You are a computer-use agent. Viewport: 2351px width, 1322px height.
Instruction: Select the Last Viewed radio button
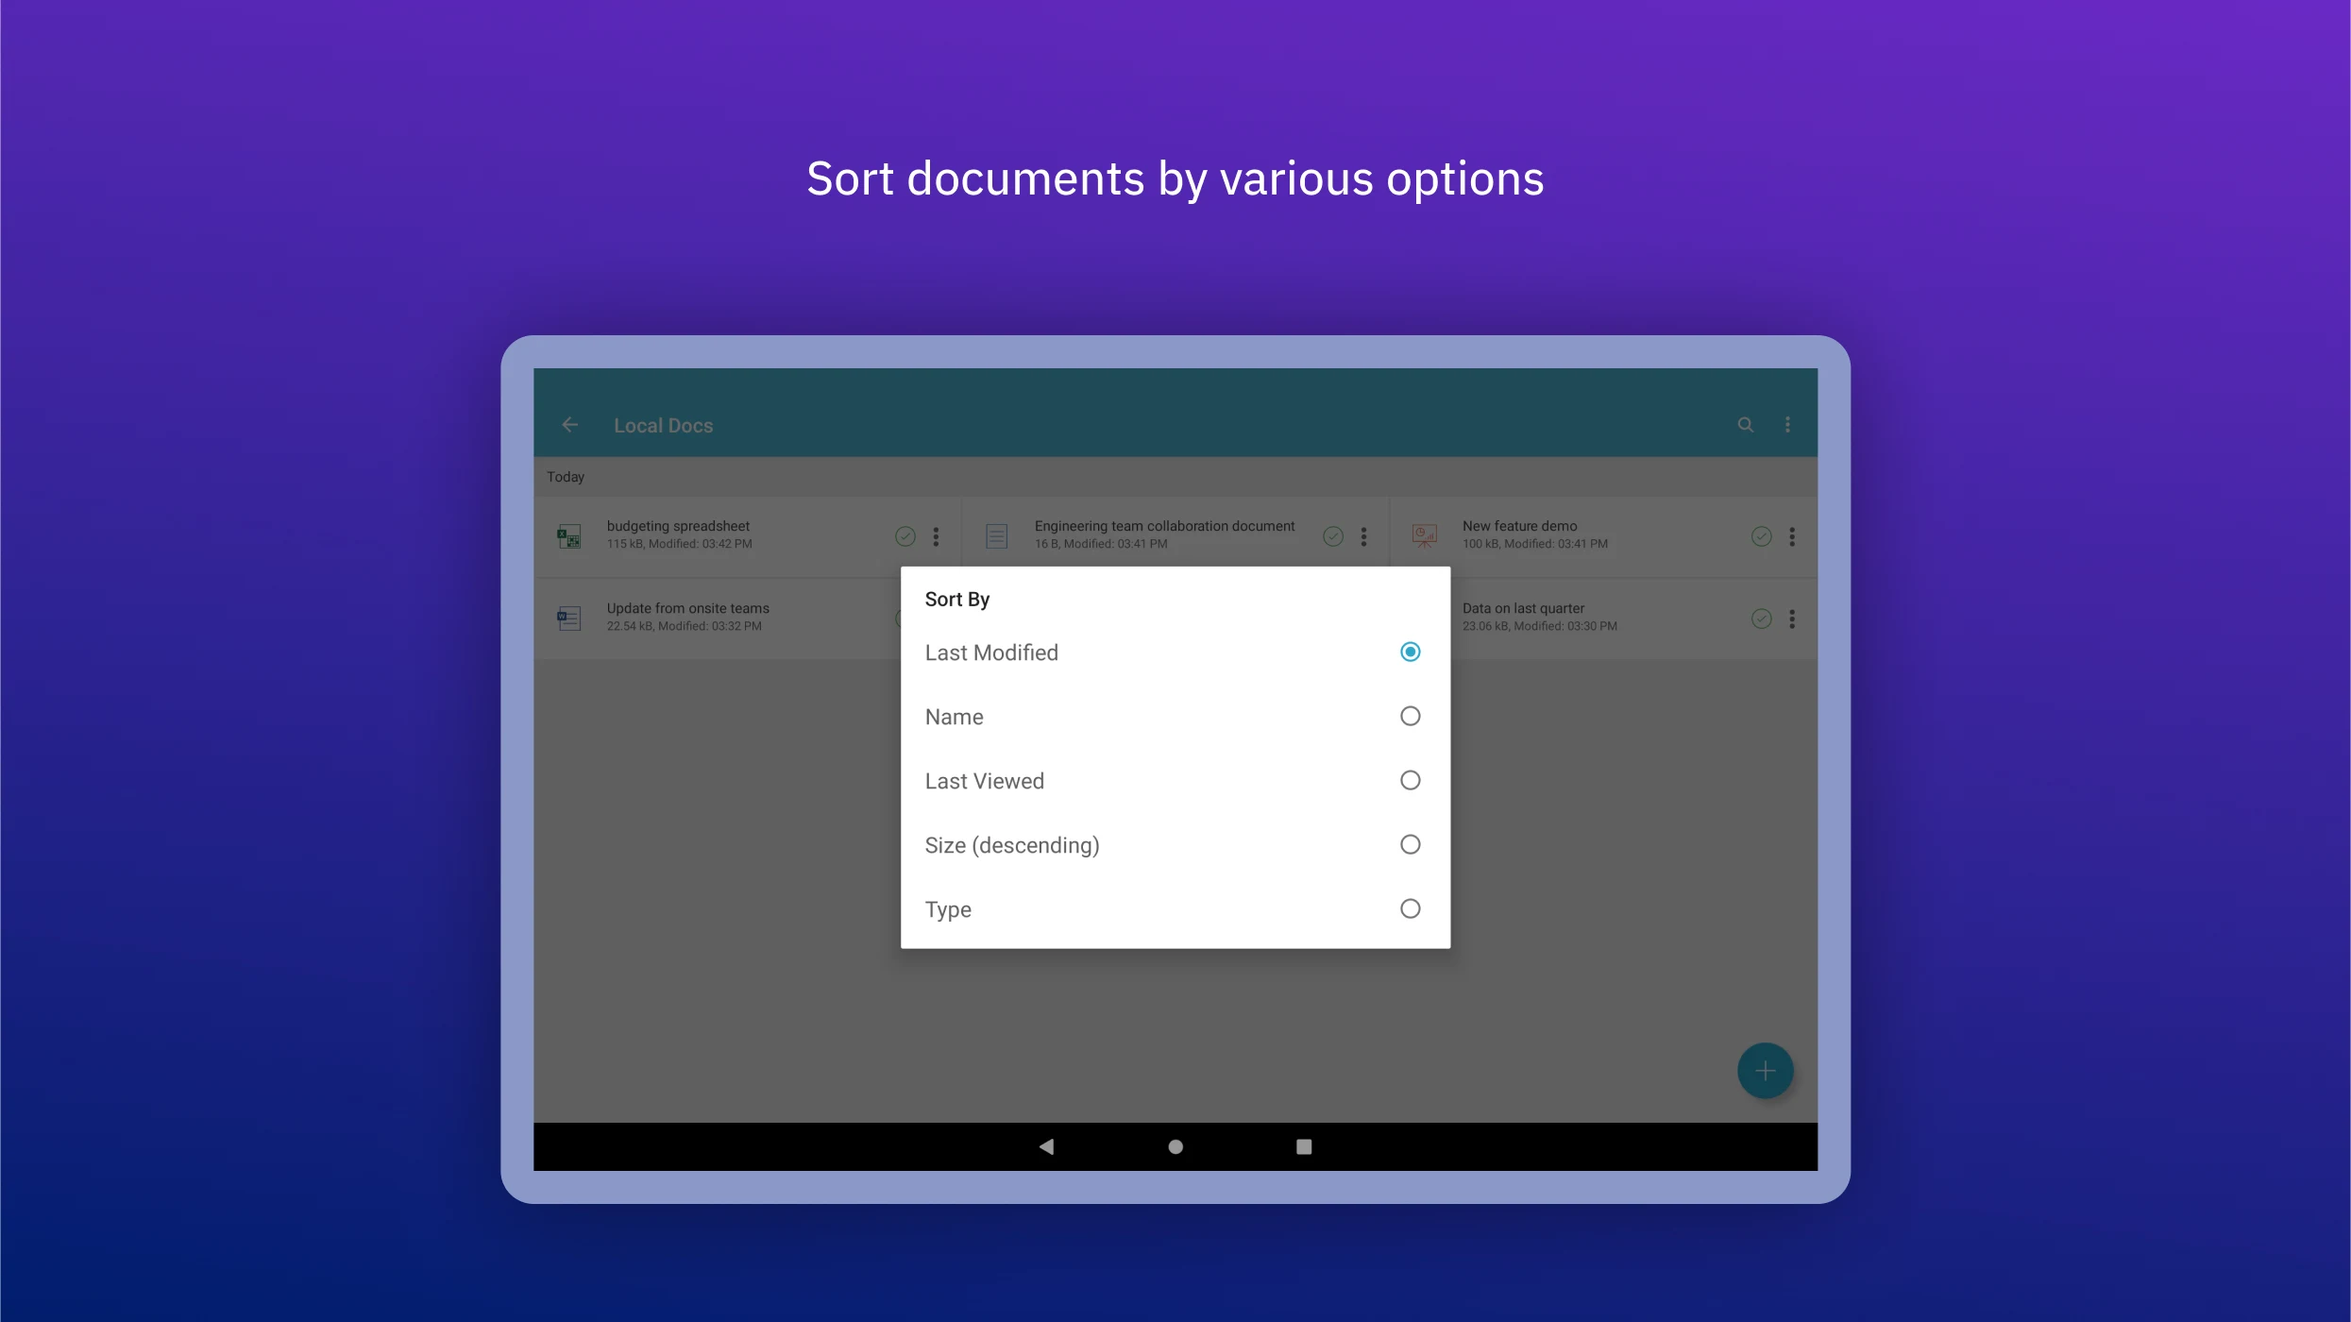point(1410,780)
